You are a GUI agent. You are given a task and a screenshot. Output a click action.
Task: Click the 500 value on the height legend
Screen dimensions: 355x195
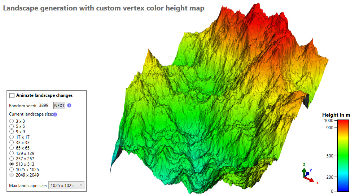(330, 156)
